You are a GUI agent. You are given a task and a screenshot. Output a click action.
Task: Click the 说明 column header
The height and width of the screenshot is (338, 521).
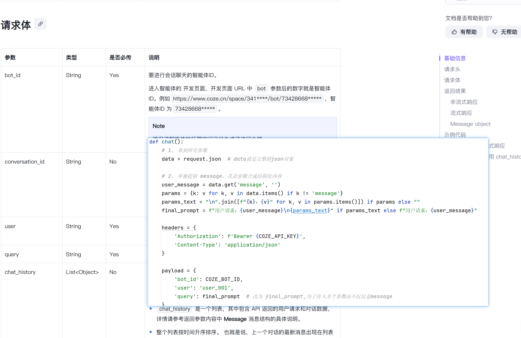(x=154, y=58)
